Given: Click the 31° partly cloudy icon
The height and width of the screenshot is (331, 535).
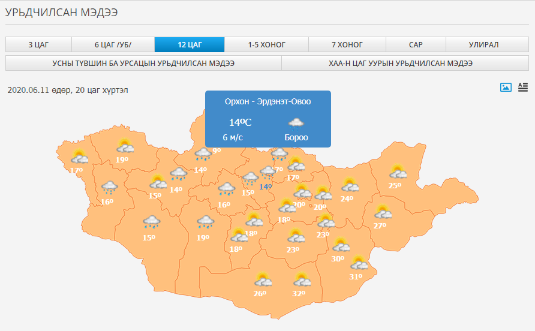Looking at the screenshot, I should (359, 263).
